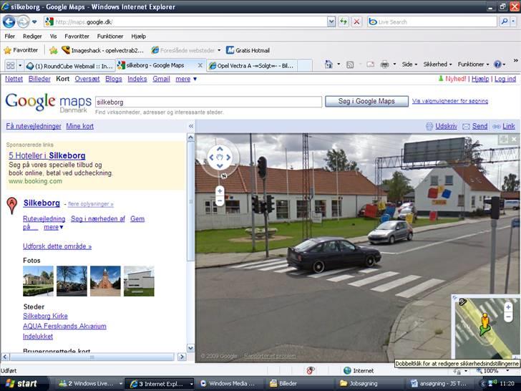521x391 pixels.
Task: Click the Pegman on the mini map
Action: pyautogui.click(x=484, y=322)
